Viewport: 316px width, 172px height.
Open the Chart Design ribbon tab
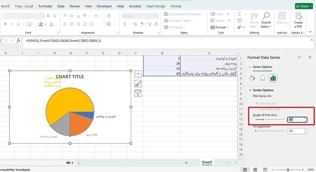pos(156,6)
